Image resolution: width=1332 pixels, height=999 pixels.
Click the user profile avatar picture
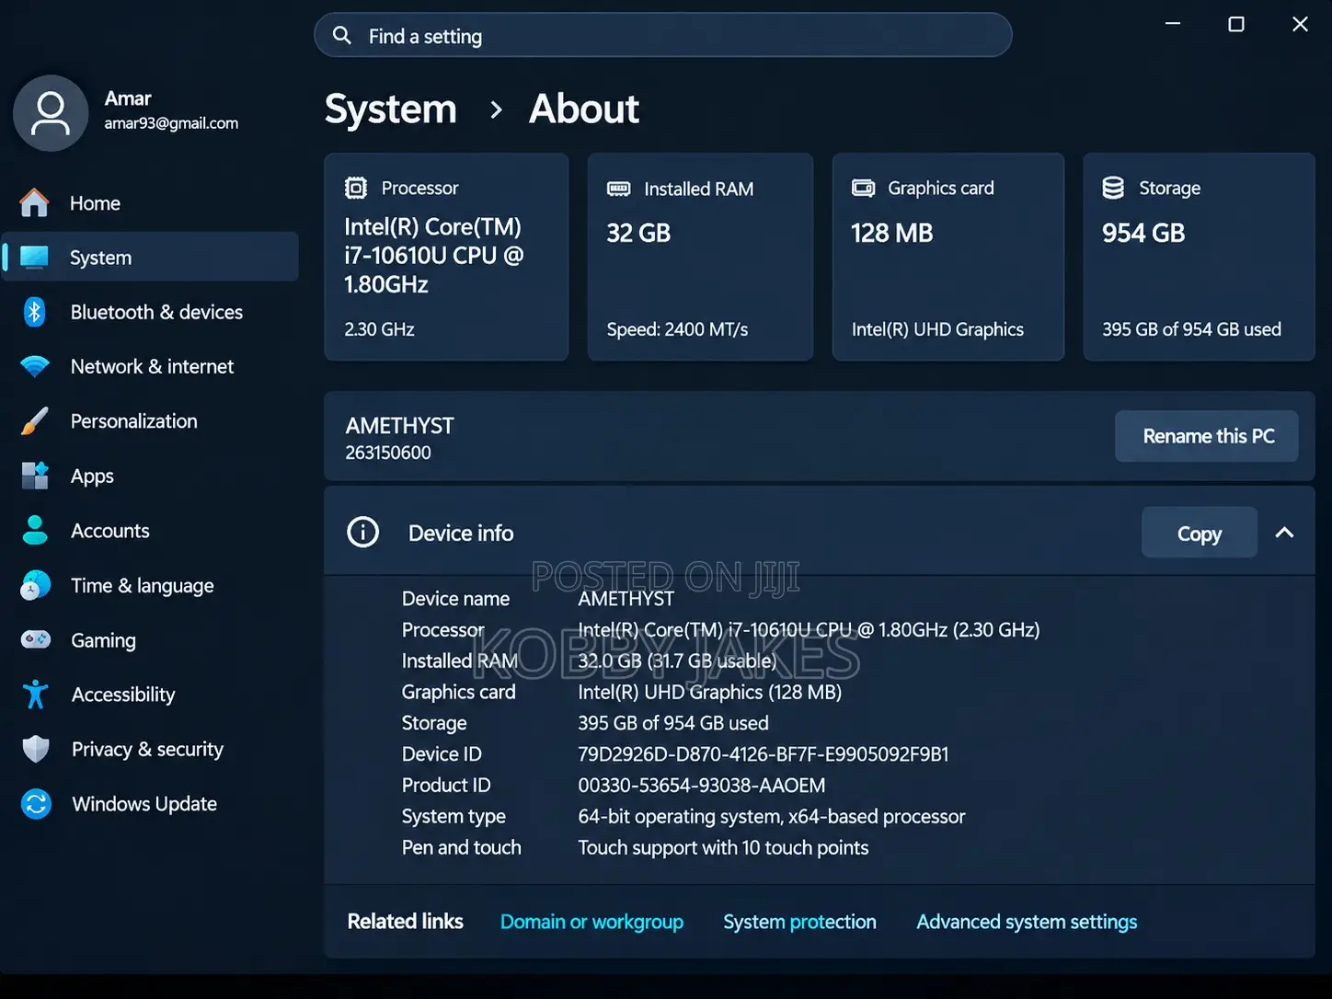pyautogui.click(x=51, y=113)
